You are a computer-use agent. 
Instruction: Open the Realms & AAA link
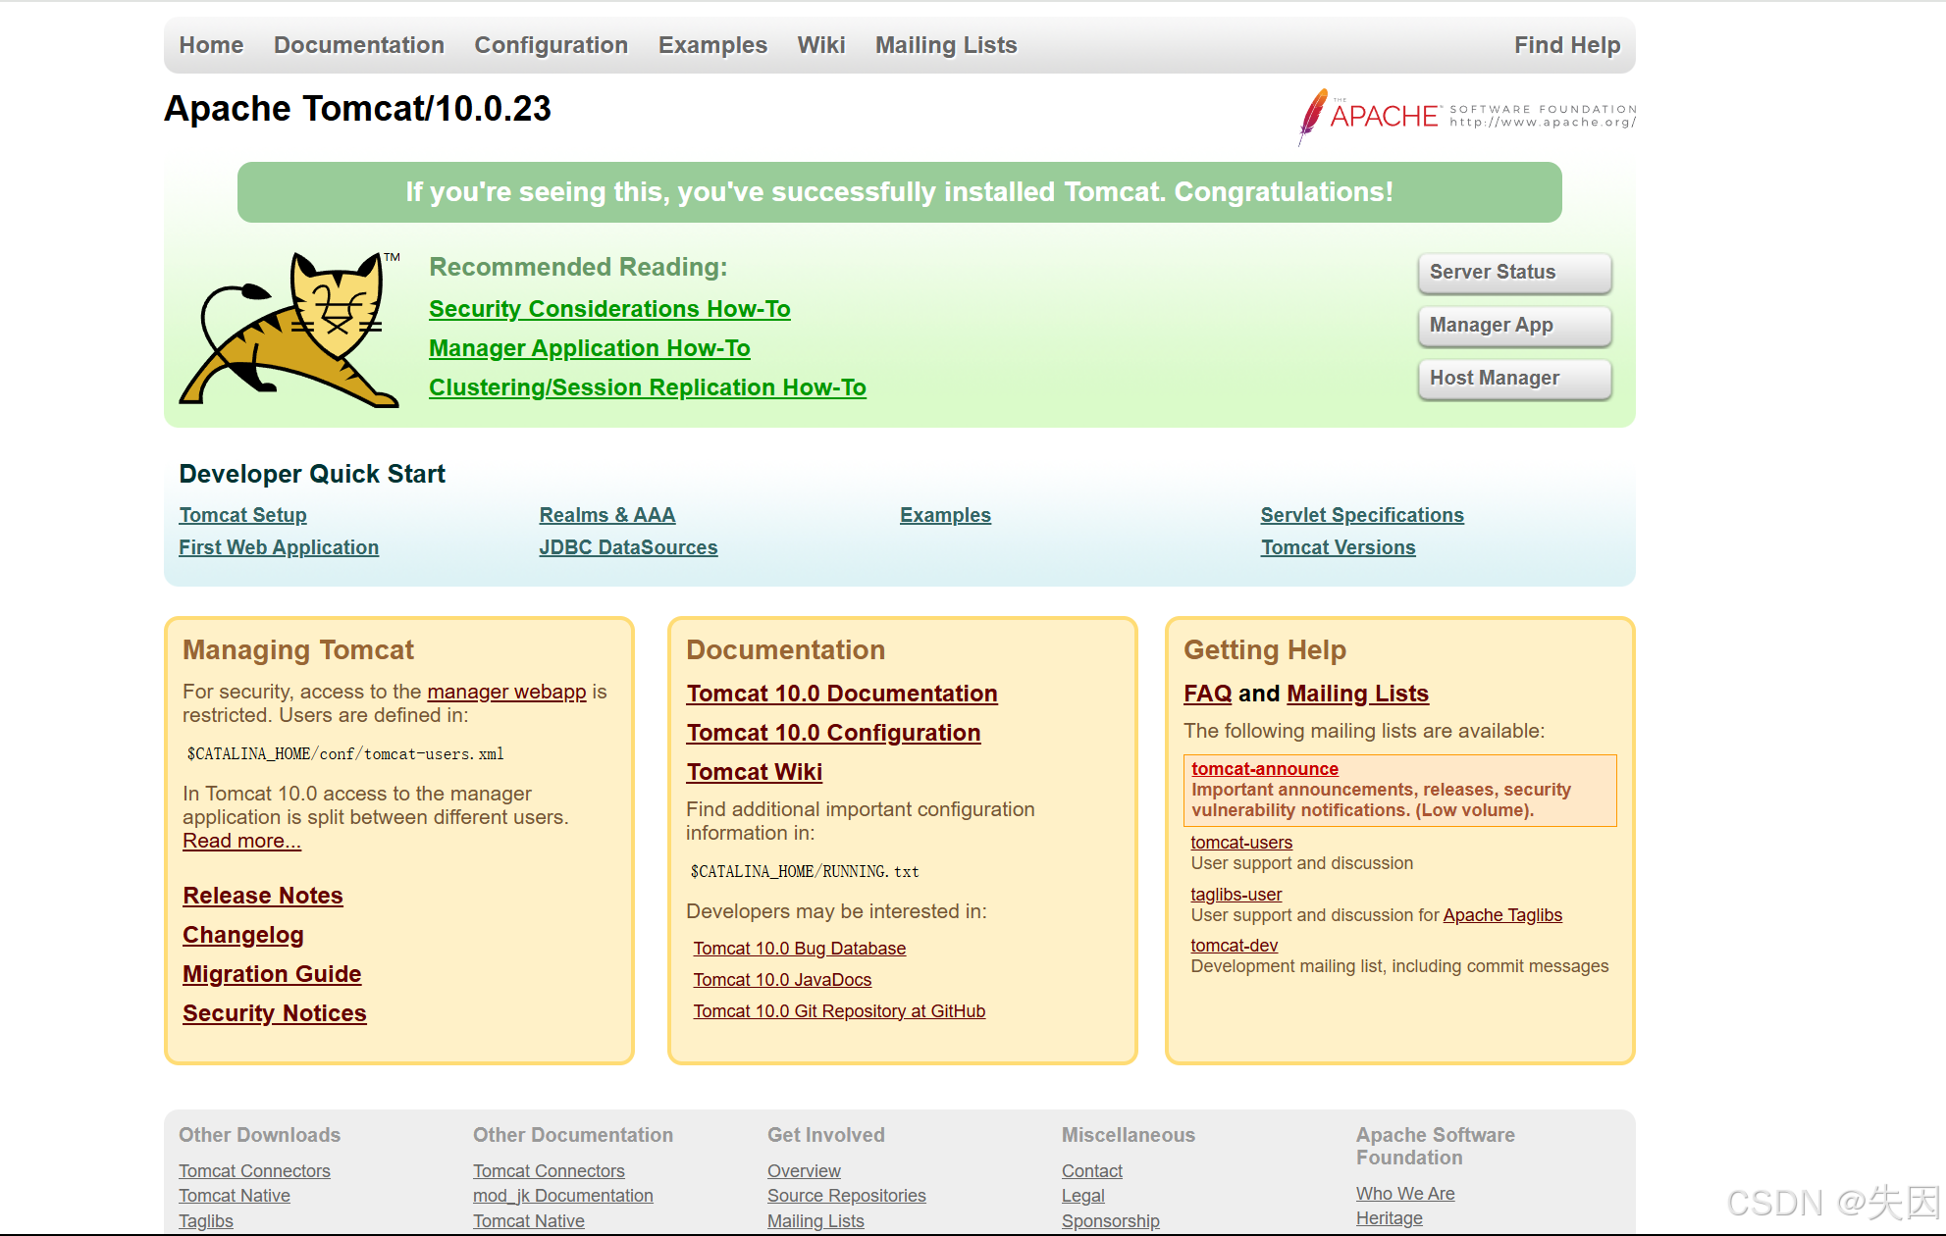click(607, 515)
